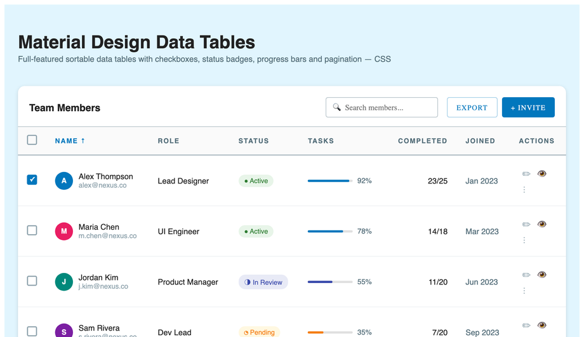This screenshot has width=584, height=337.
Task: Click the view eye icon for Jordan Kim
Action: click(541, 275)
